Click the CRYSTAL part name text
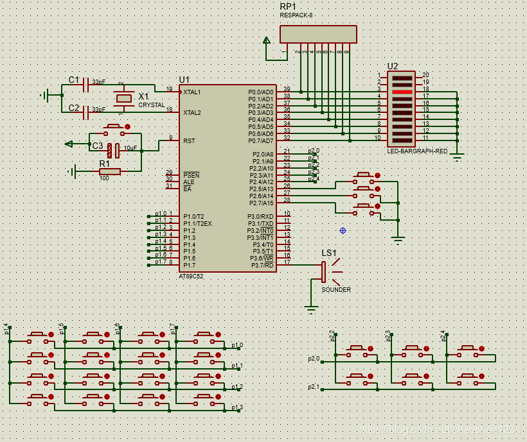Viewport: 527px width, 442px height. pos(152,105)
